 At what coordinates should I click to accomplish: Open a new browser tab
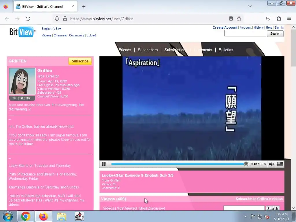tap(84, 7)
